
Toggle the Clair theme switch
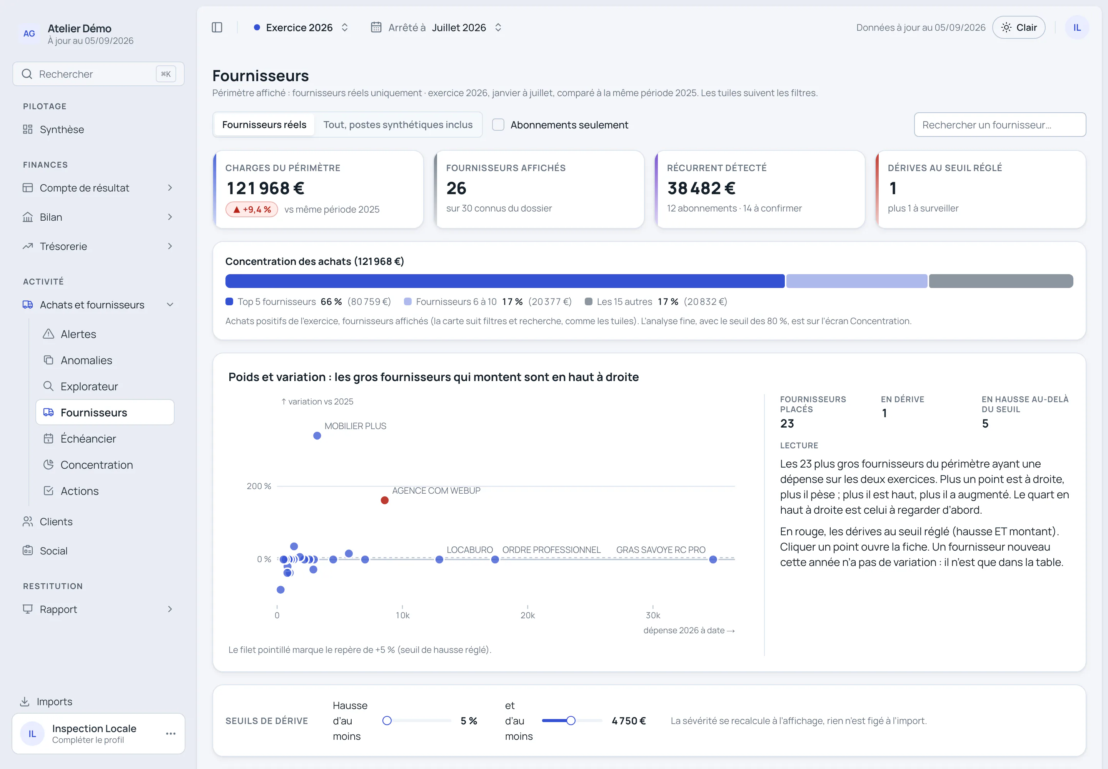[x=1018, y=27]
